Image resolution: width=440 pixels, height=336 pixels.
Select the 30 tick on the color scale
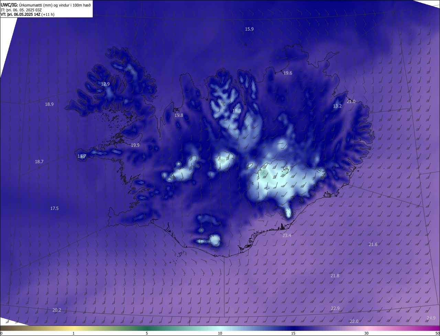pyautogui.click(x=366, y=333)
